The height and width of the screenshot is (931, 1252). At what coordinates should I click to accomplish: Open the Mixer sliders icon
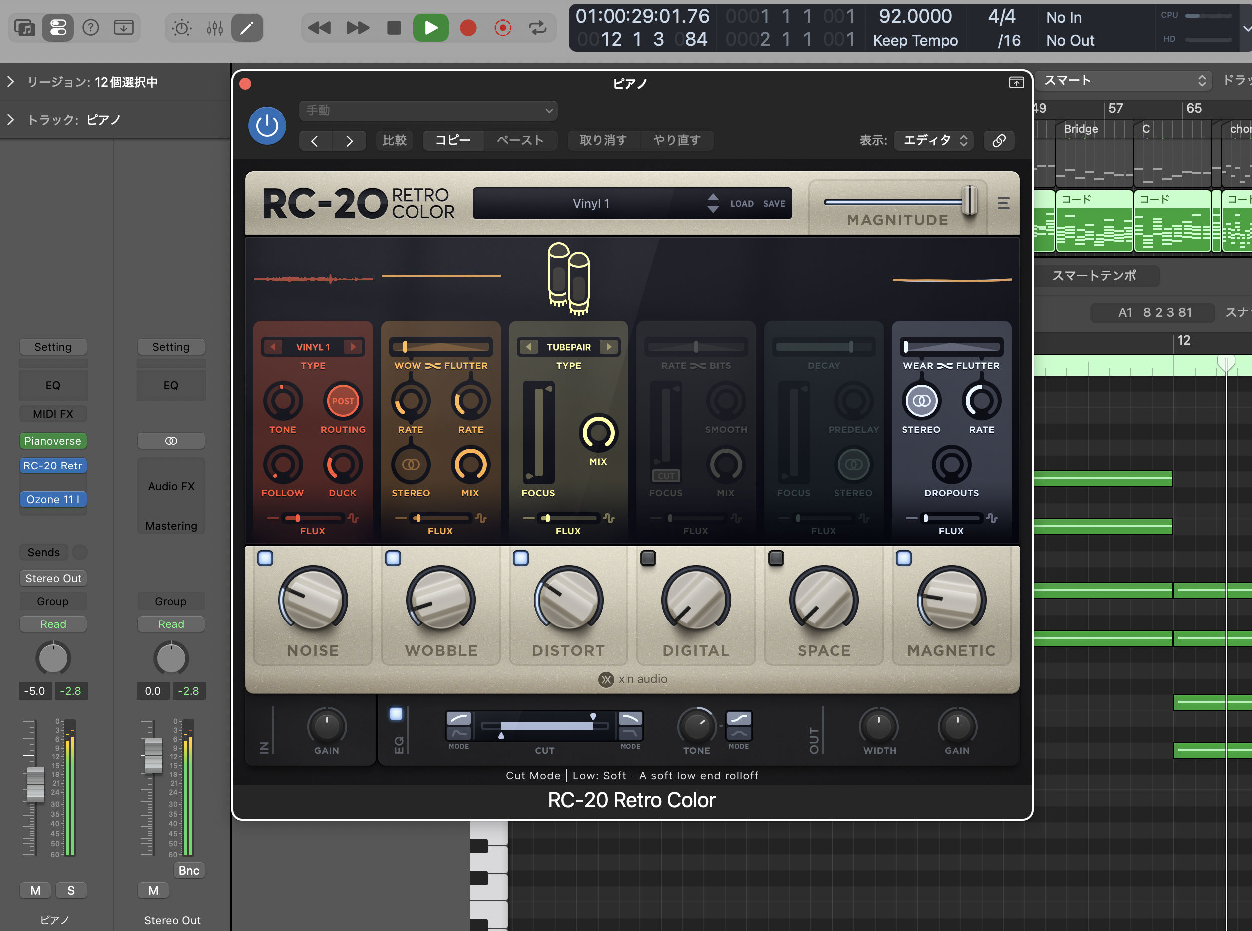215,27
